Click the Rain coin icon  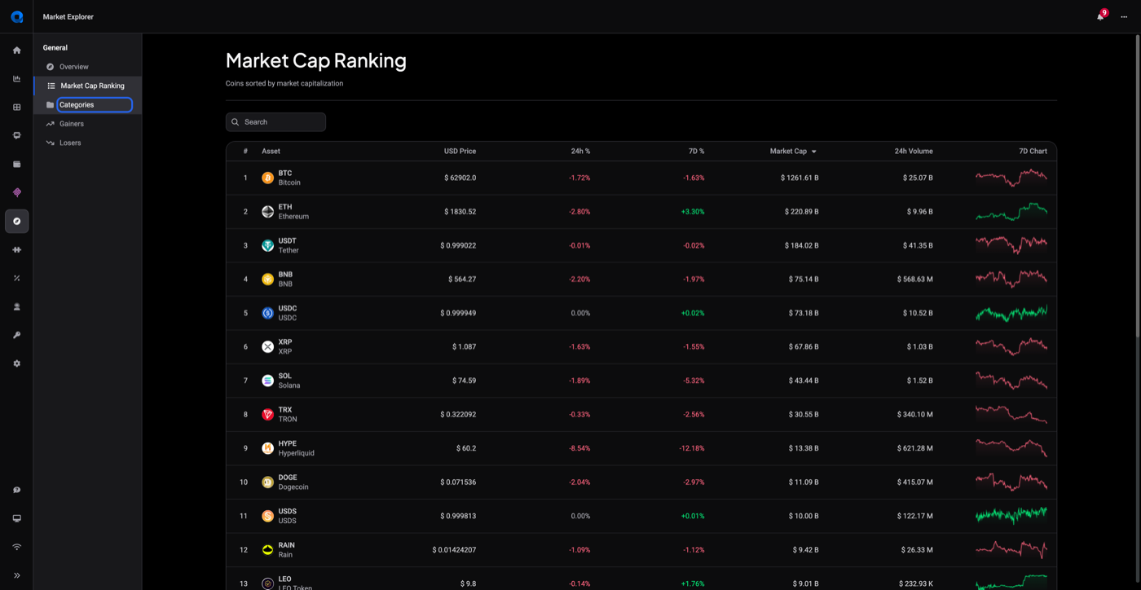(267, 550)
